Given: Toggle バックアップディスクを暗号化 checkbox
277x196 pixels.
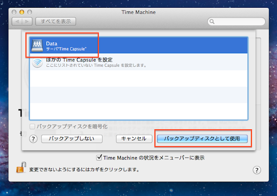Looking at the screenshot, I should tap(32, 127).
